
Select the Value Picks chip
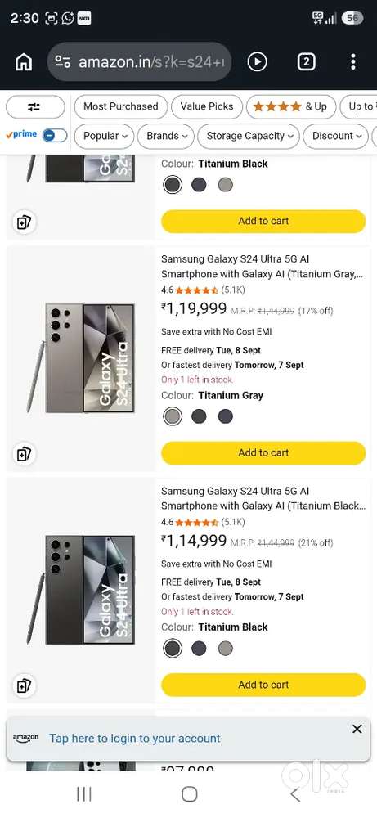pyautogui.click(x=206, y=107)
